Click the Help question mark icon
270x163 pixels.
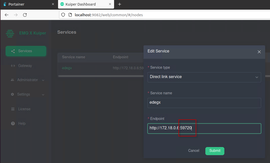tap(13, 123)
